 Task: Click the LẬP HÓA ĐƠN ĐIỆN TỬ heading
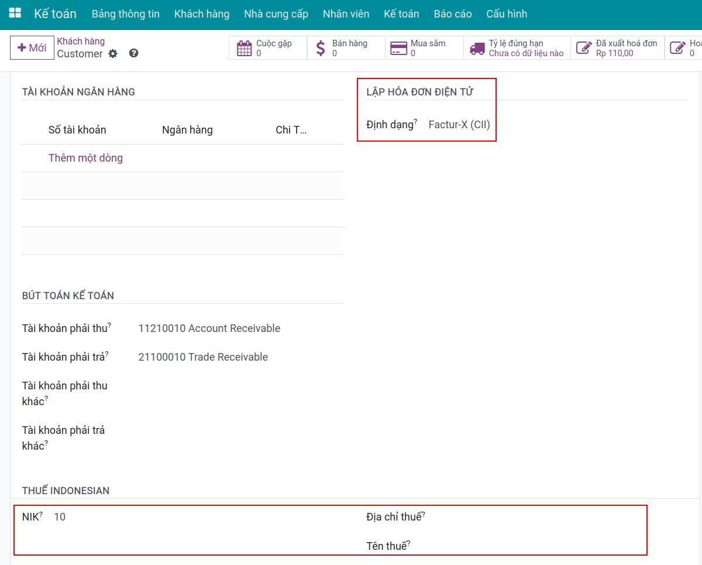(x=420, y=92)
